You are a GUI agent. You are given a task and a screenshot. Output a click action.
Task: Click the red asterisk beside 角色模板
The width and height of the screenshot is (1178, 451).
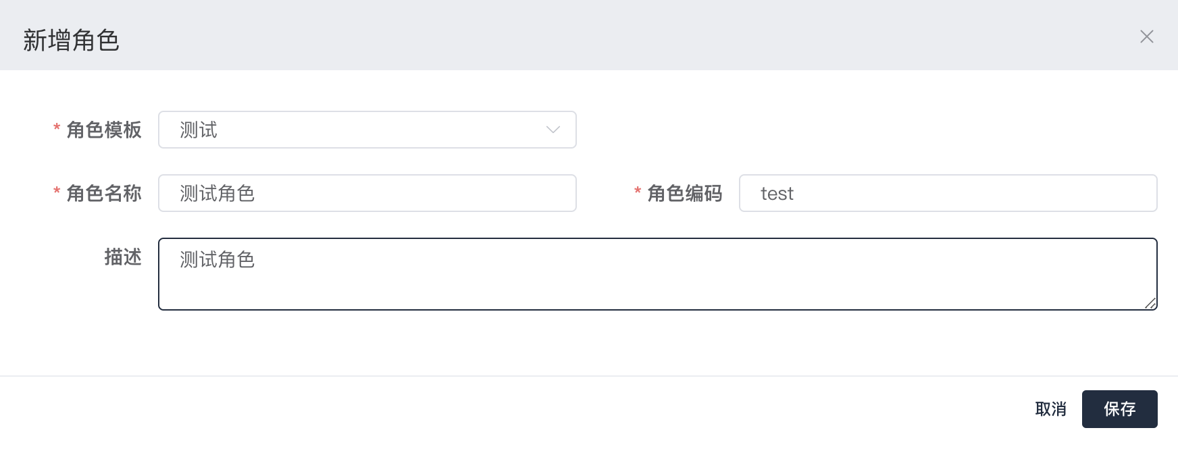click(x=57, y=128)
